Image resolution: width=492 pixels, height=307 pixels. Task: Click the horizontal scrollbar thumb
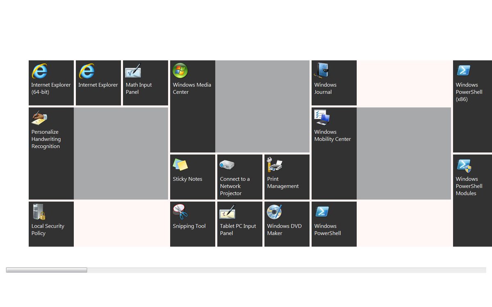coord(46,269)
